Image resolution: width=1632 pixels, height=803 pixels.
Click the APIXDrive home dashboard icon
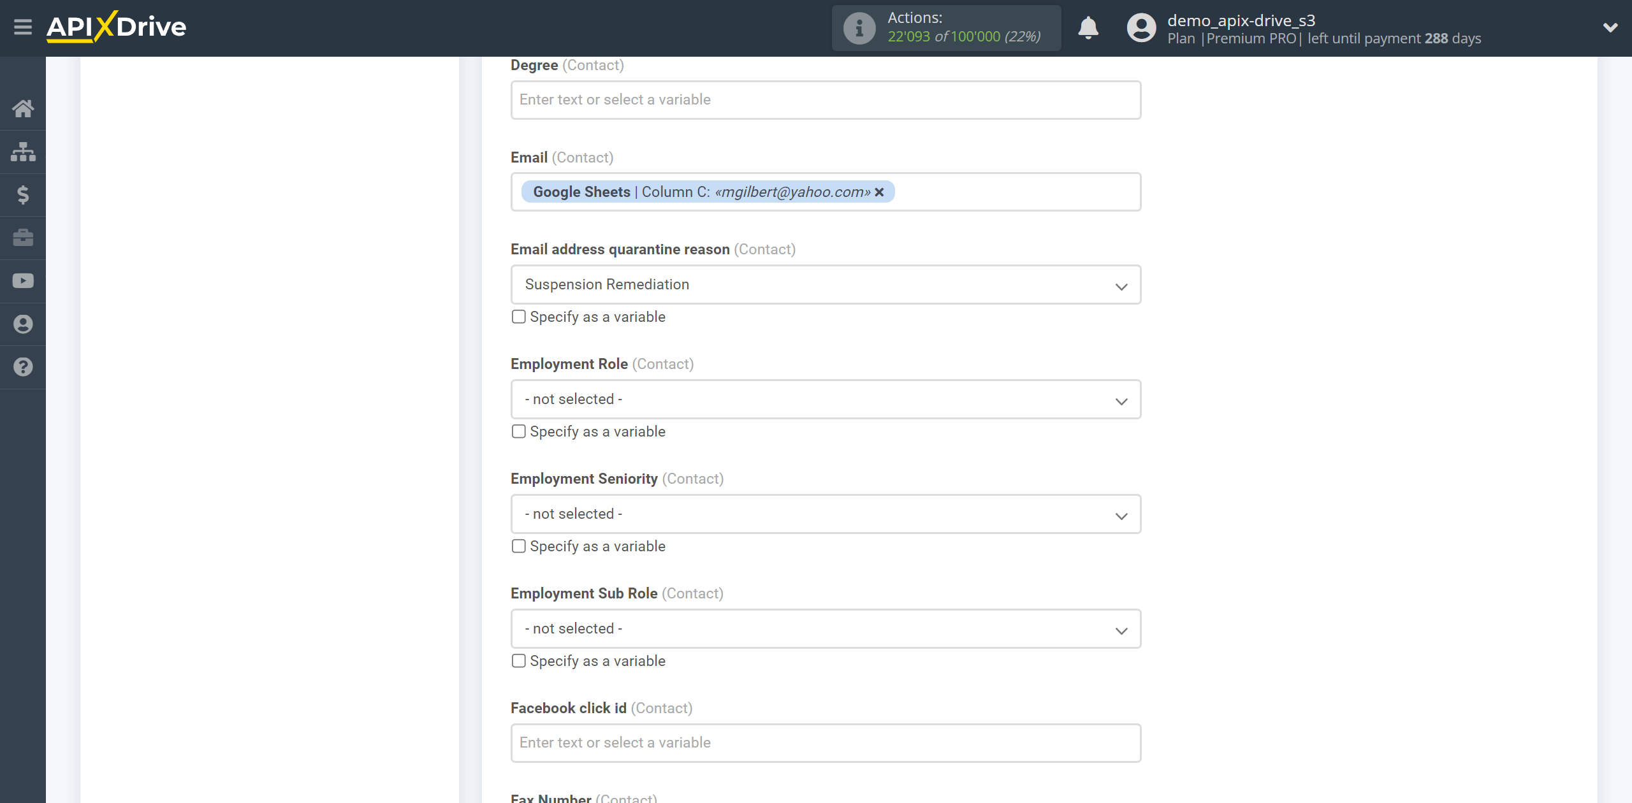(23, 107)
